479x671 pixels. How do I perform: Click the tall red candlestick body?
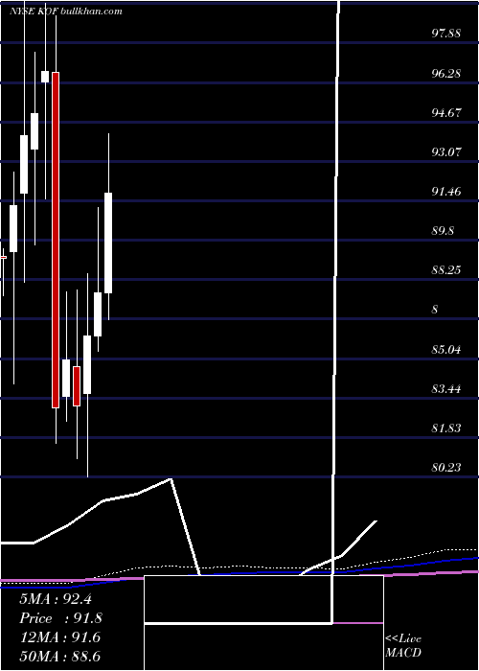56,240
